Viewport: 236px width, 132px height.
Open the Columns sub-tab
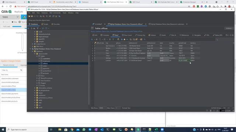[105, 35]
